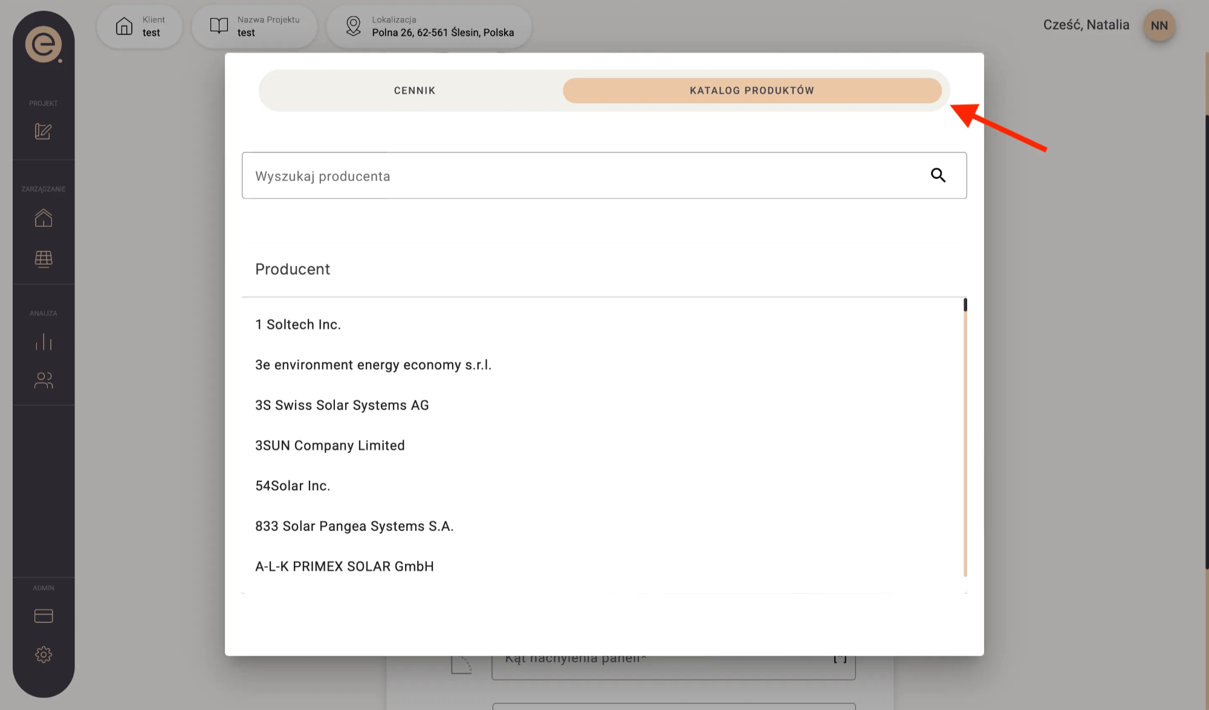The height and width of the screenshot is (710, 1209).
Task: Click the book icon in Nazwa Projektu chip
Action: tap(219, 25)
